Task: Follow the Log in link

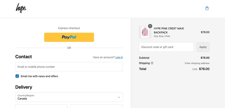Action: point(119,57)
